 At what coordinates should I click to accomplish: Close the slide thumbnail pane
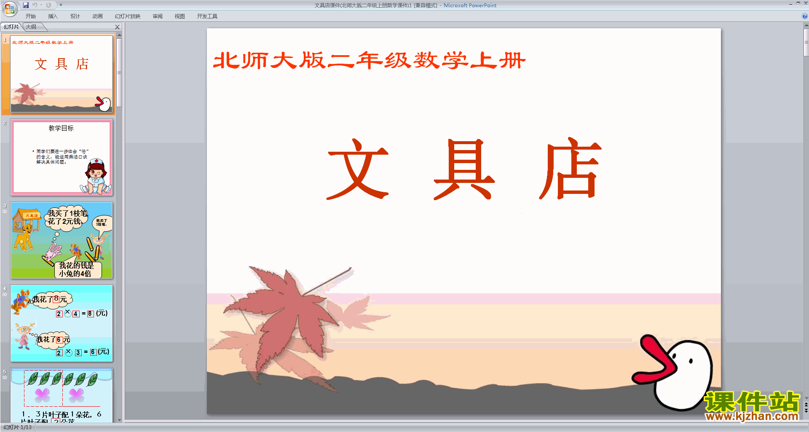click(x=118, y=27)
